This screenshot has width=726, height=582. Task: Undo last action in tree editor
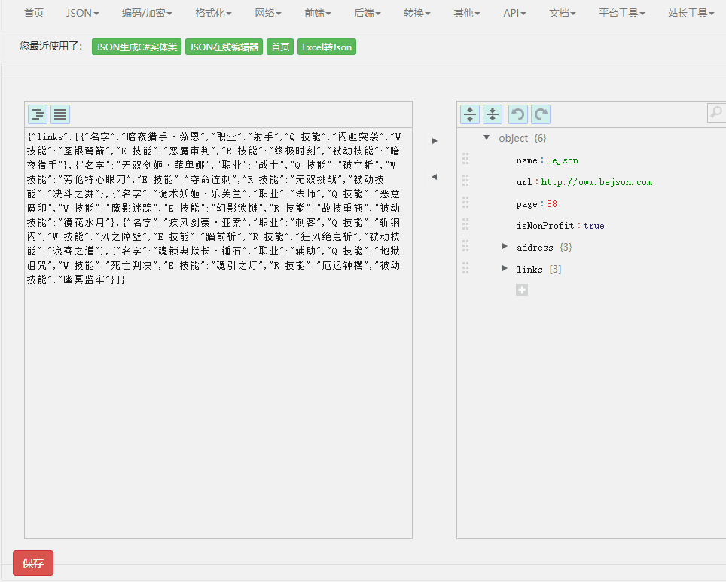point(518,114)
